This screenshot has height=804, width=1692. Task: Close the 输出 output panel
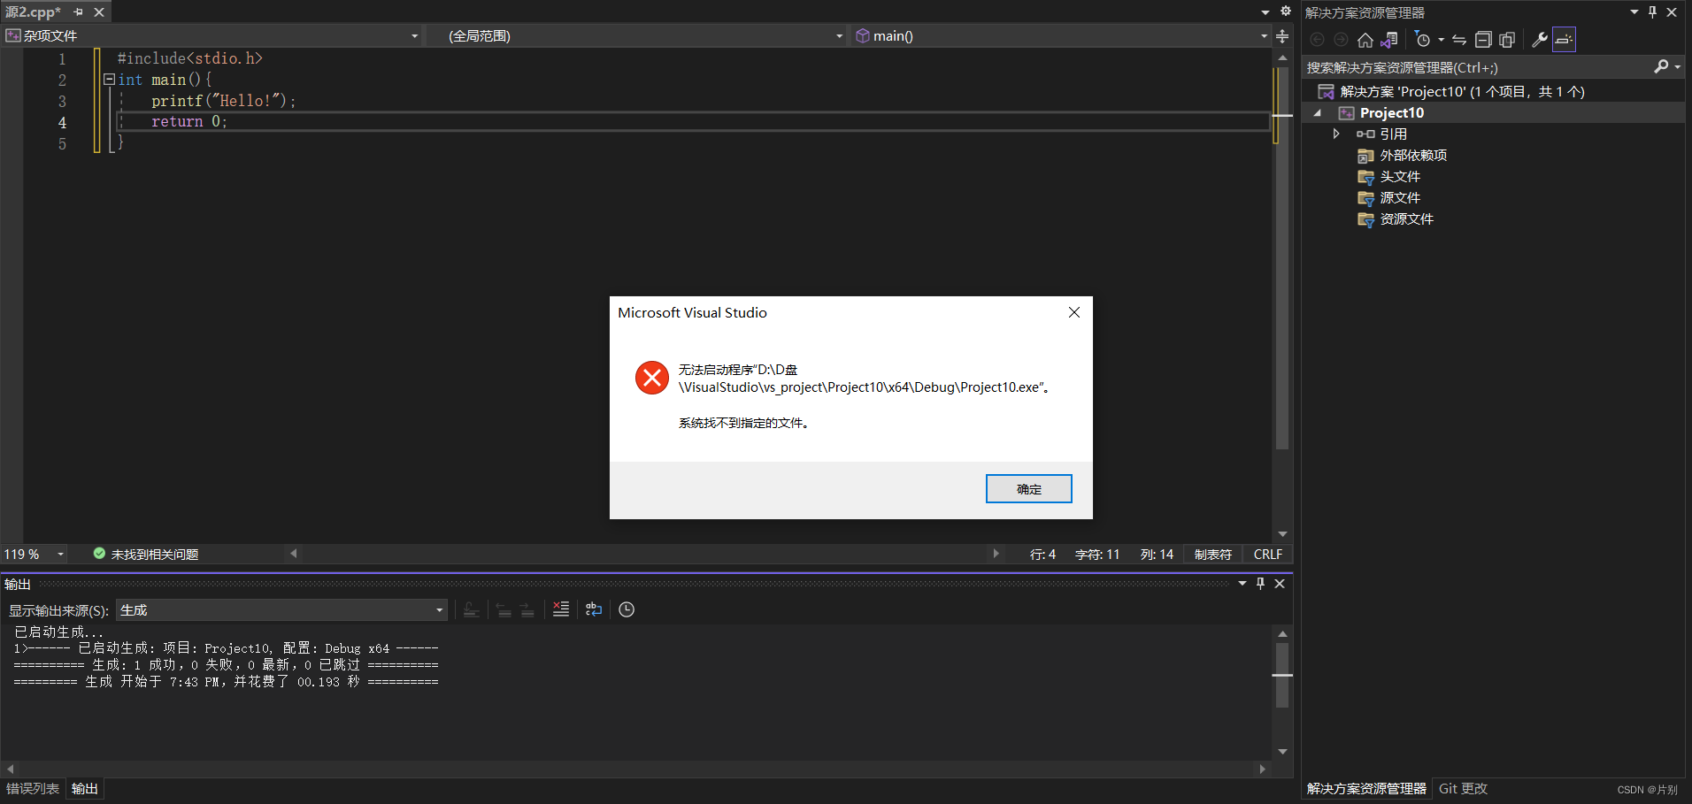1280,583
